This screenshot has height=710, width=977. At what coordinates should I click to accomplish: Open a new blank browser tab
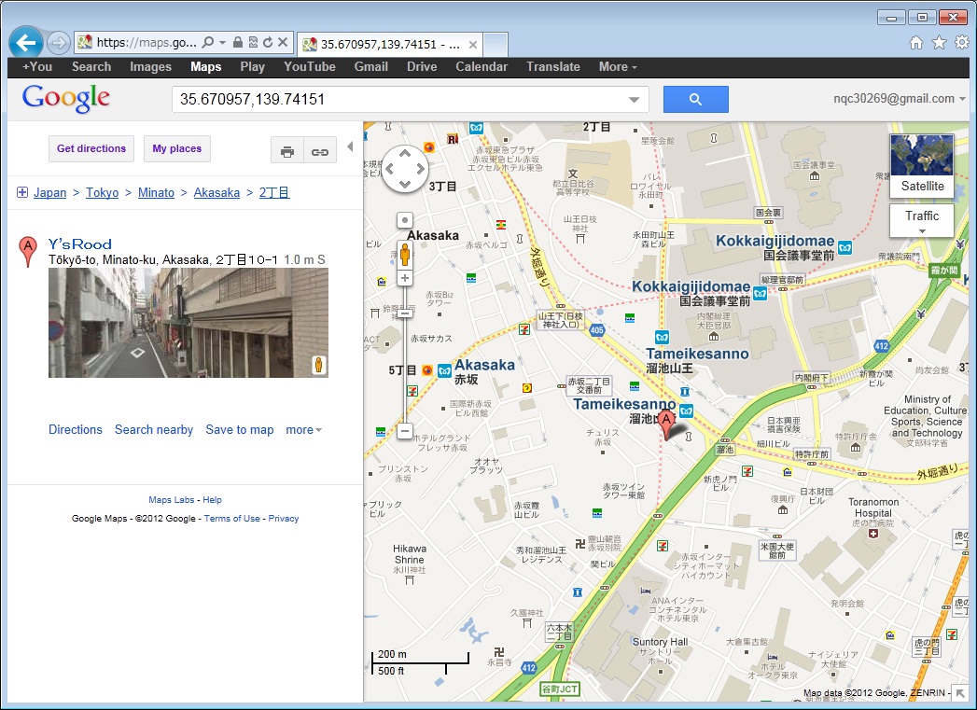[496, 45]
